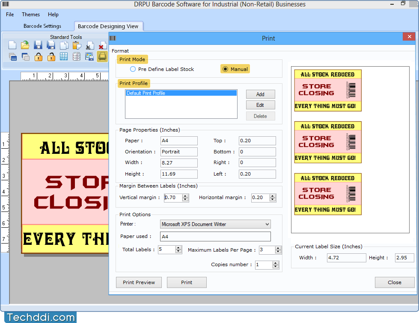Click the Save As double-floppy icon
The height and width of the screenshot is (323, 419).
coord(51,45)
